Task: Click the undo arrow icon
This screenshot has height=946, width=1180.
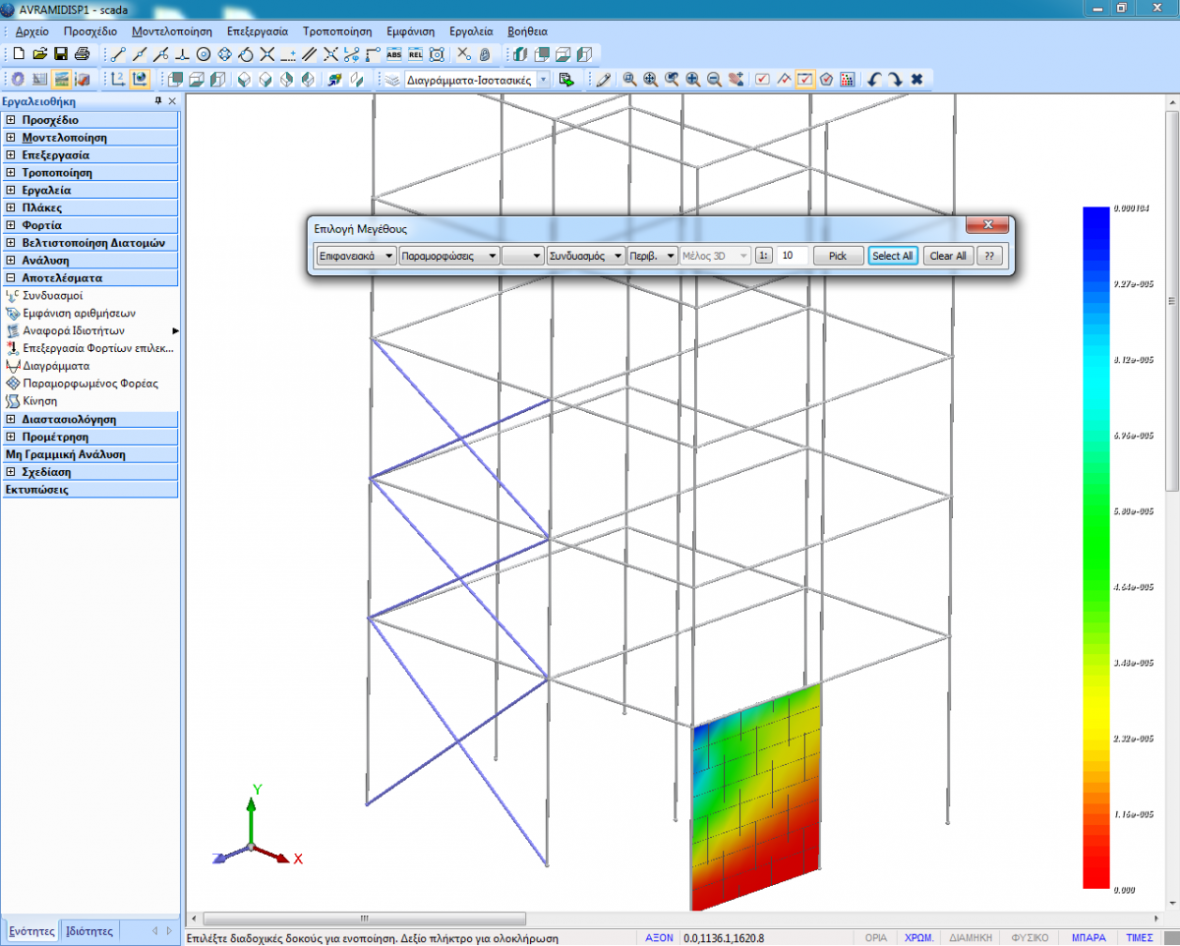Action: 874,80
